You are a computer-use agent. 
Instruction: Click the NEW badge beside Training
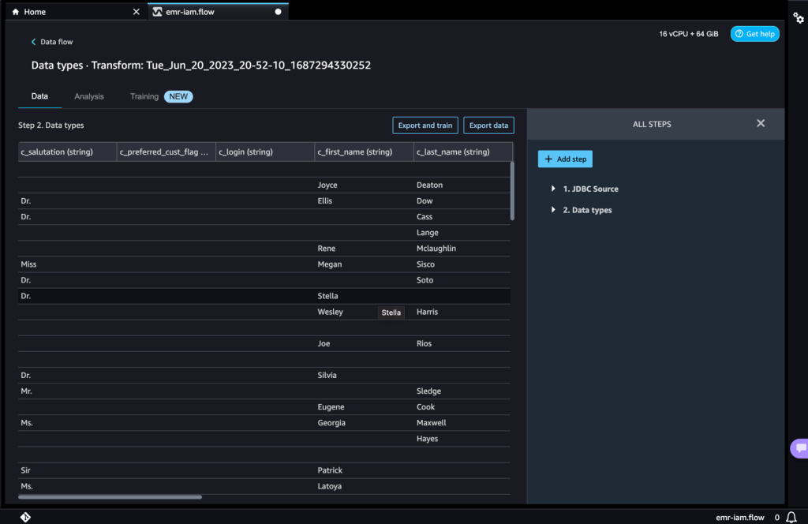[x=178, y=96]
